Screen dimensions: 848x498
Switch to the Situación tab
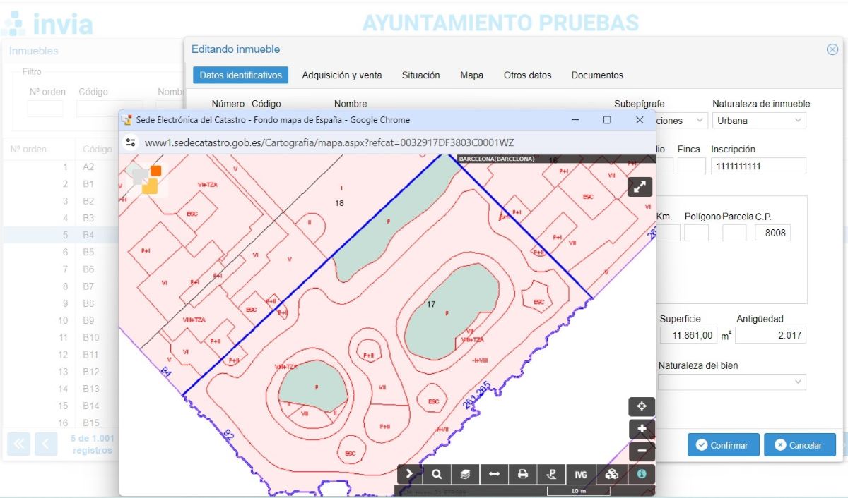coord(420,75)
